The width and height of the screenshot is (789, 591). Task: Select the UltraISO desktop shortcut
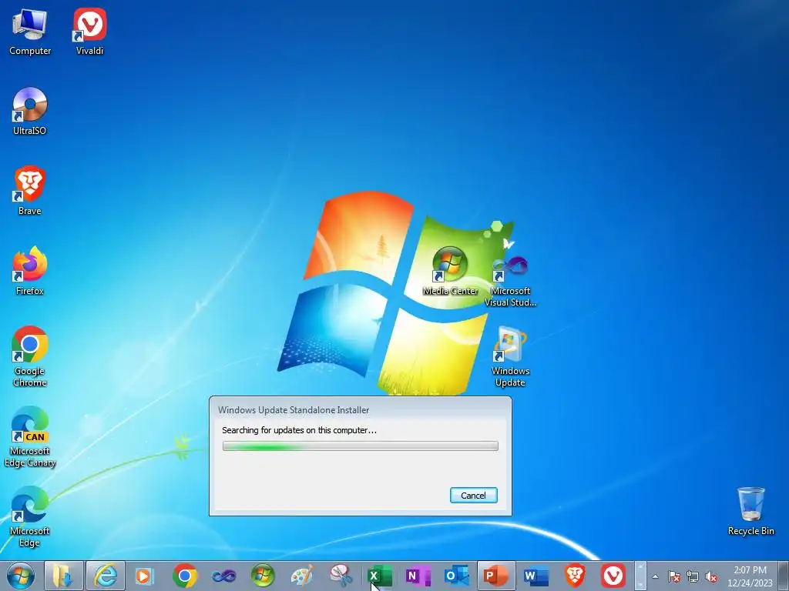pos(30,112)
